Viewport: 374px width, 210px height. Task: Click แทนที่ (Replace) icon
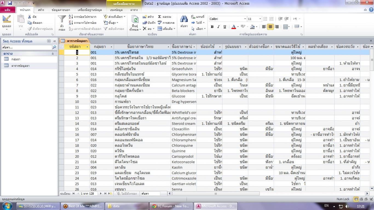pos(193,17)
